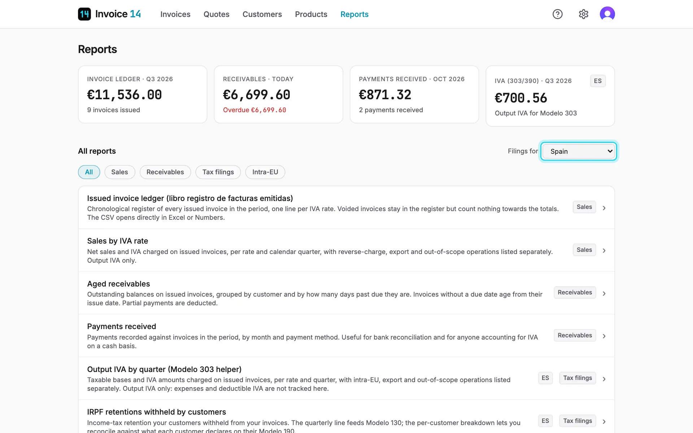Screen dimensions: 693x433
Task: Click the €11,536.00 ledger total
Action: coord(125,95)
